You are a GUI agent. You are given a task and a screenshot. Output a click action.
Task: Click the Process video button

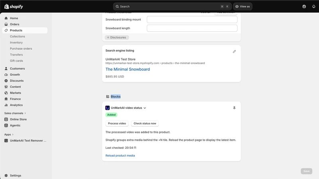pyautogui.click(x=117, y=123)
